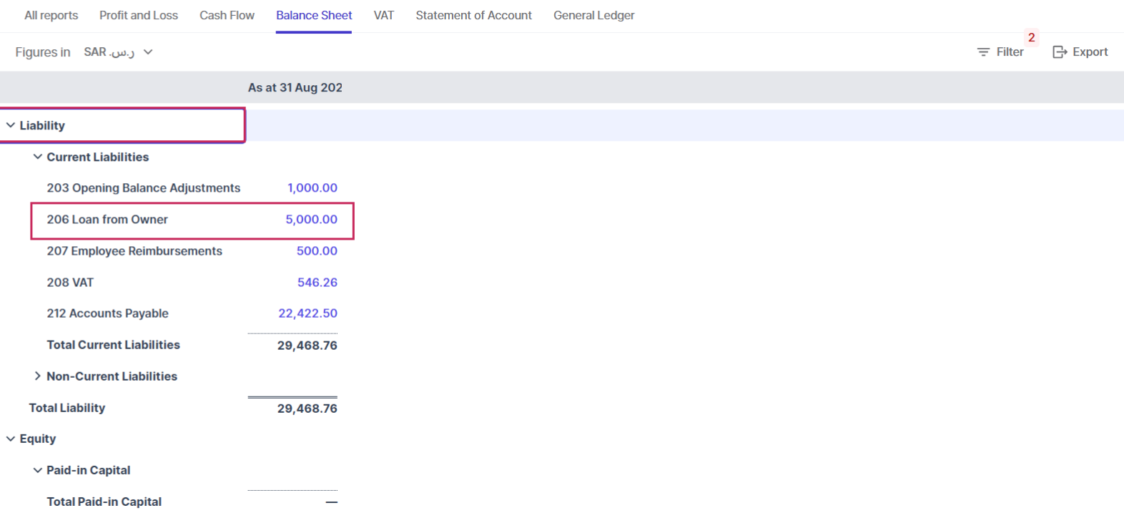Click the As at 31 Aug column header
The image size is (1124, 513).
tap(295, 87)
